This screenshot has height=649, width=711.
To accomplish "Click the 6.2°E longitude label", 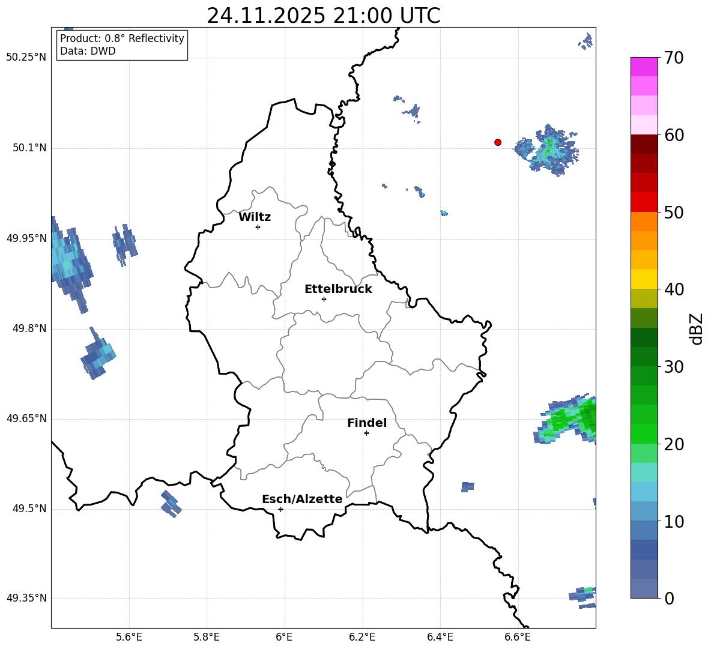I will tap(362, 638).
